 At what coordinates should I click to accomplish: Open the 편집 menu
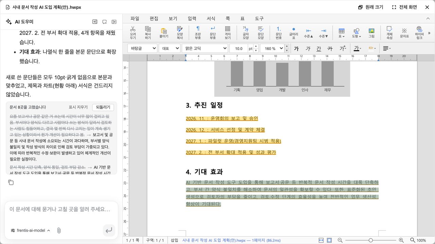(x=154, y=18)
